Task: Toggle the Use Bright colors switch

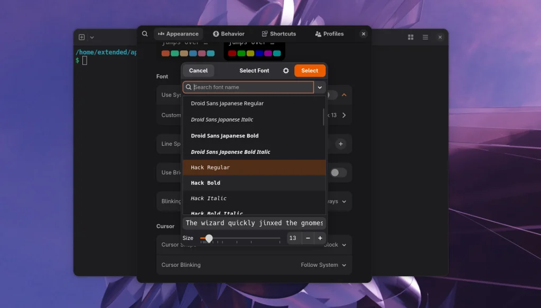Action: (x=338, y=172)
